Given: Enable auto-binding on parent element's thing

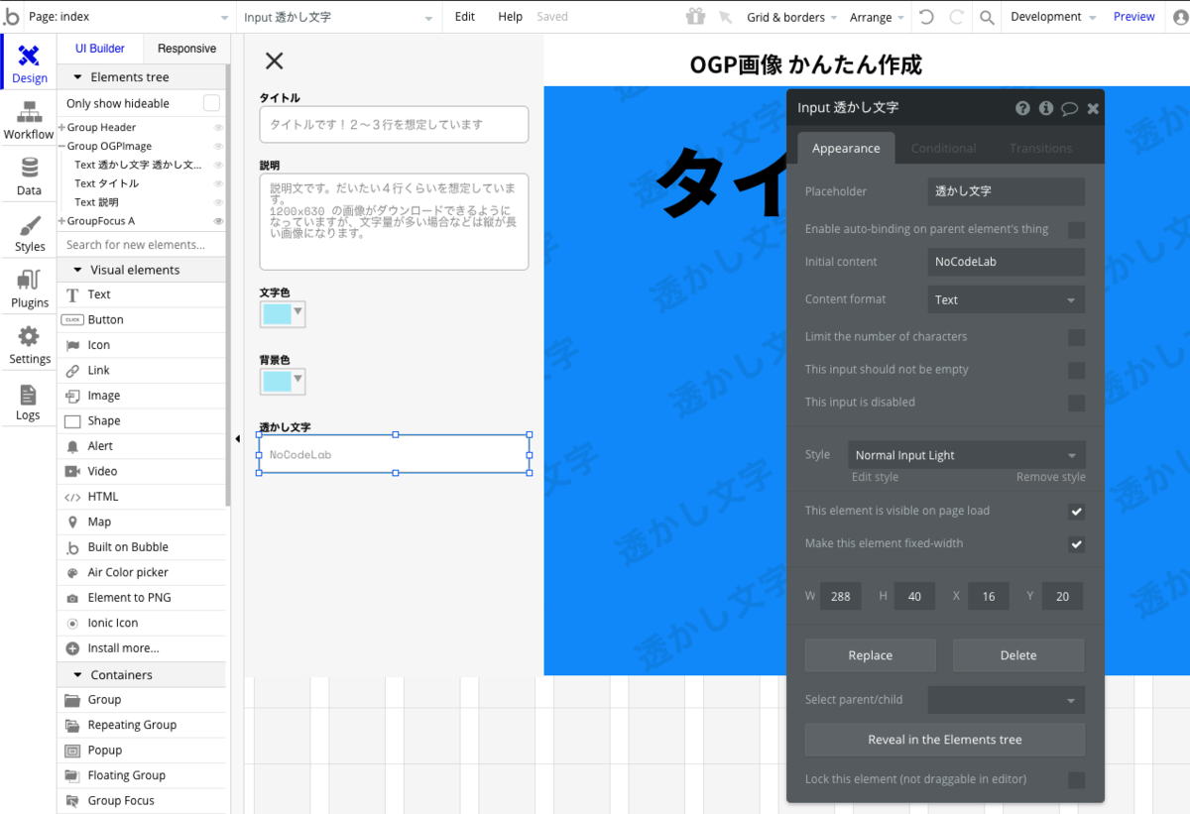Looking at the screenshot, I should 1076,230.
